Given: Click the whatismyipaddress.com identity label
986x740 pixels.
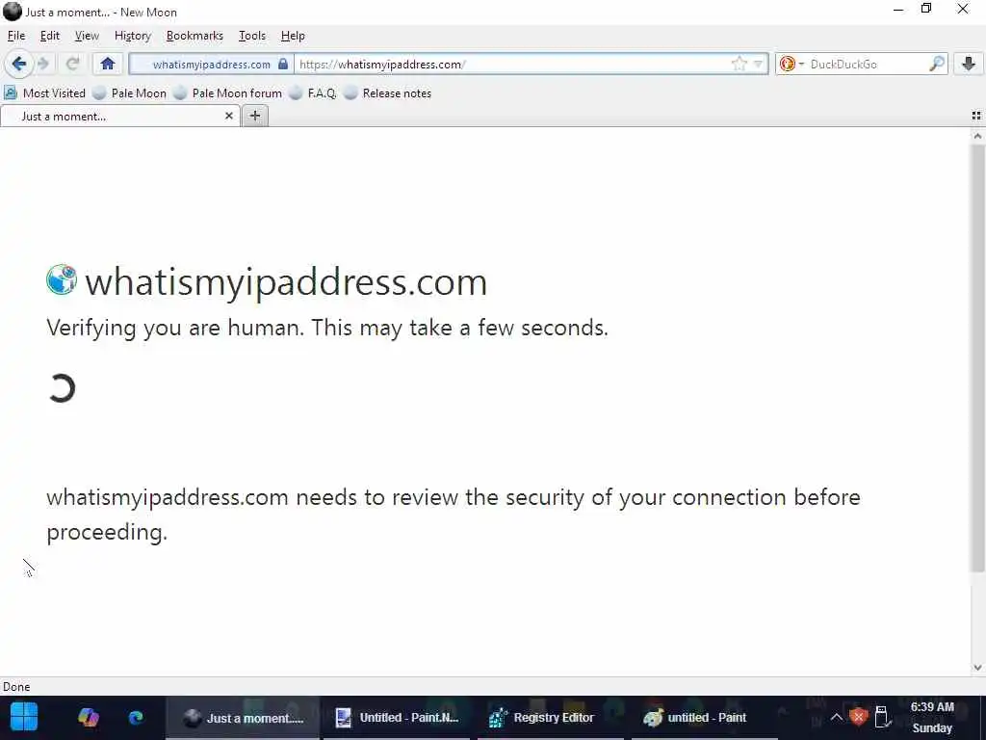Looking at the screenshot, I should click(211, 65).
